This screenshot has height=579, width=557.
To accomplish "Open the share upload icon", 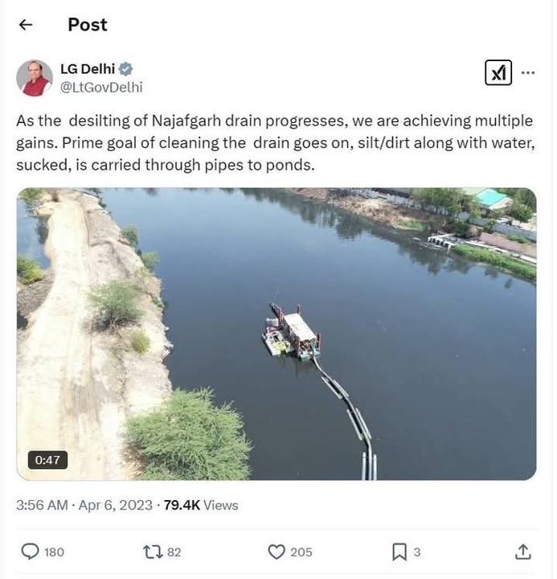I will point(522,552).
